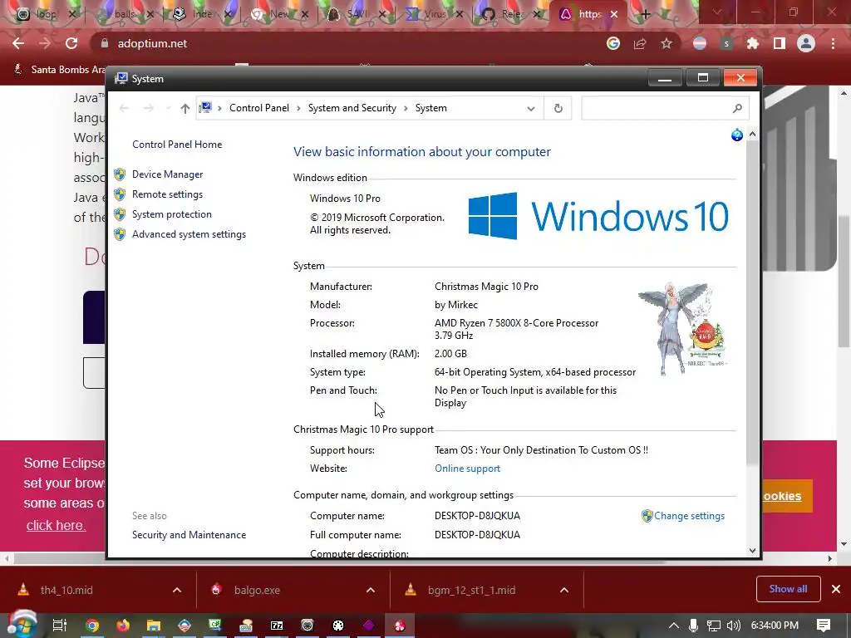Viewport: 851px width, 638px height.
Task: Open downloaded file balgo.exe
Action: click(257, 591)
